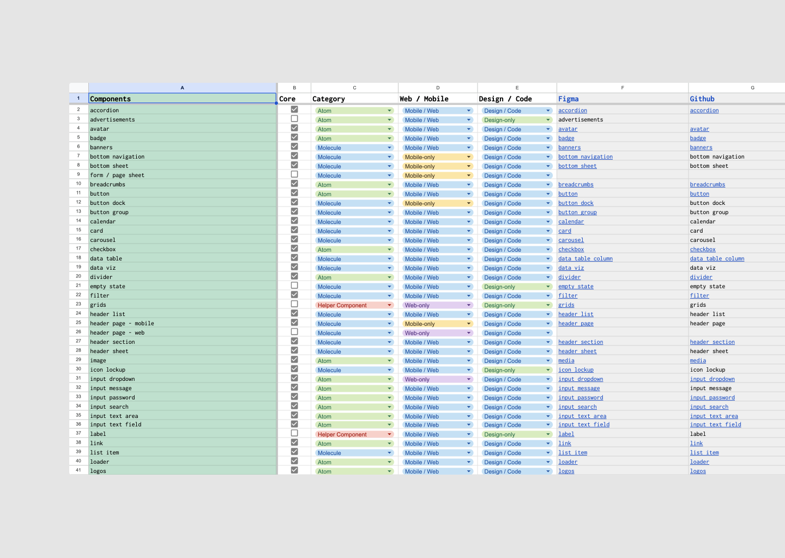Image resolution: width=785 pixels, height=558 pixels.
Task: Select the 'data viz' component cell
Action: tap(182, 268)
